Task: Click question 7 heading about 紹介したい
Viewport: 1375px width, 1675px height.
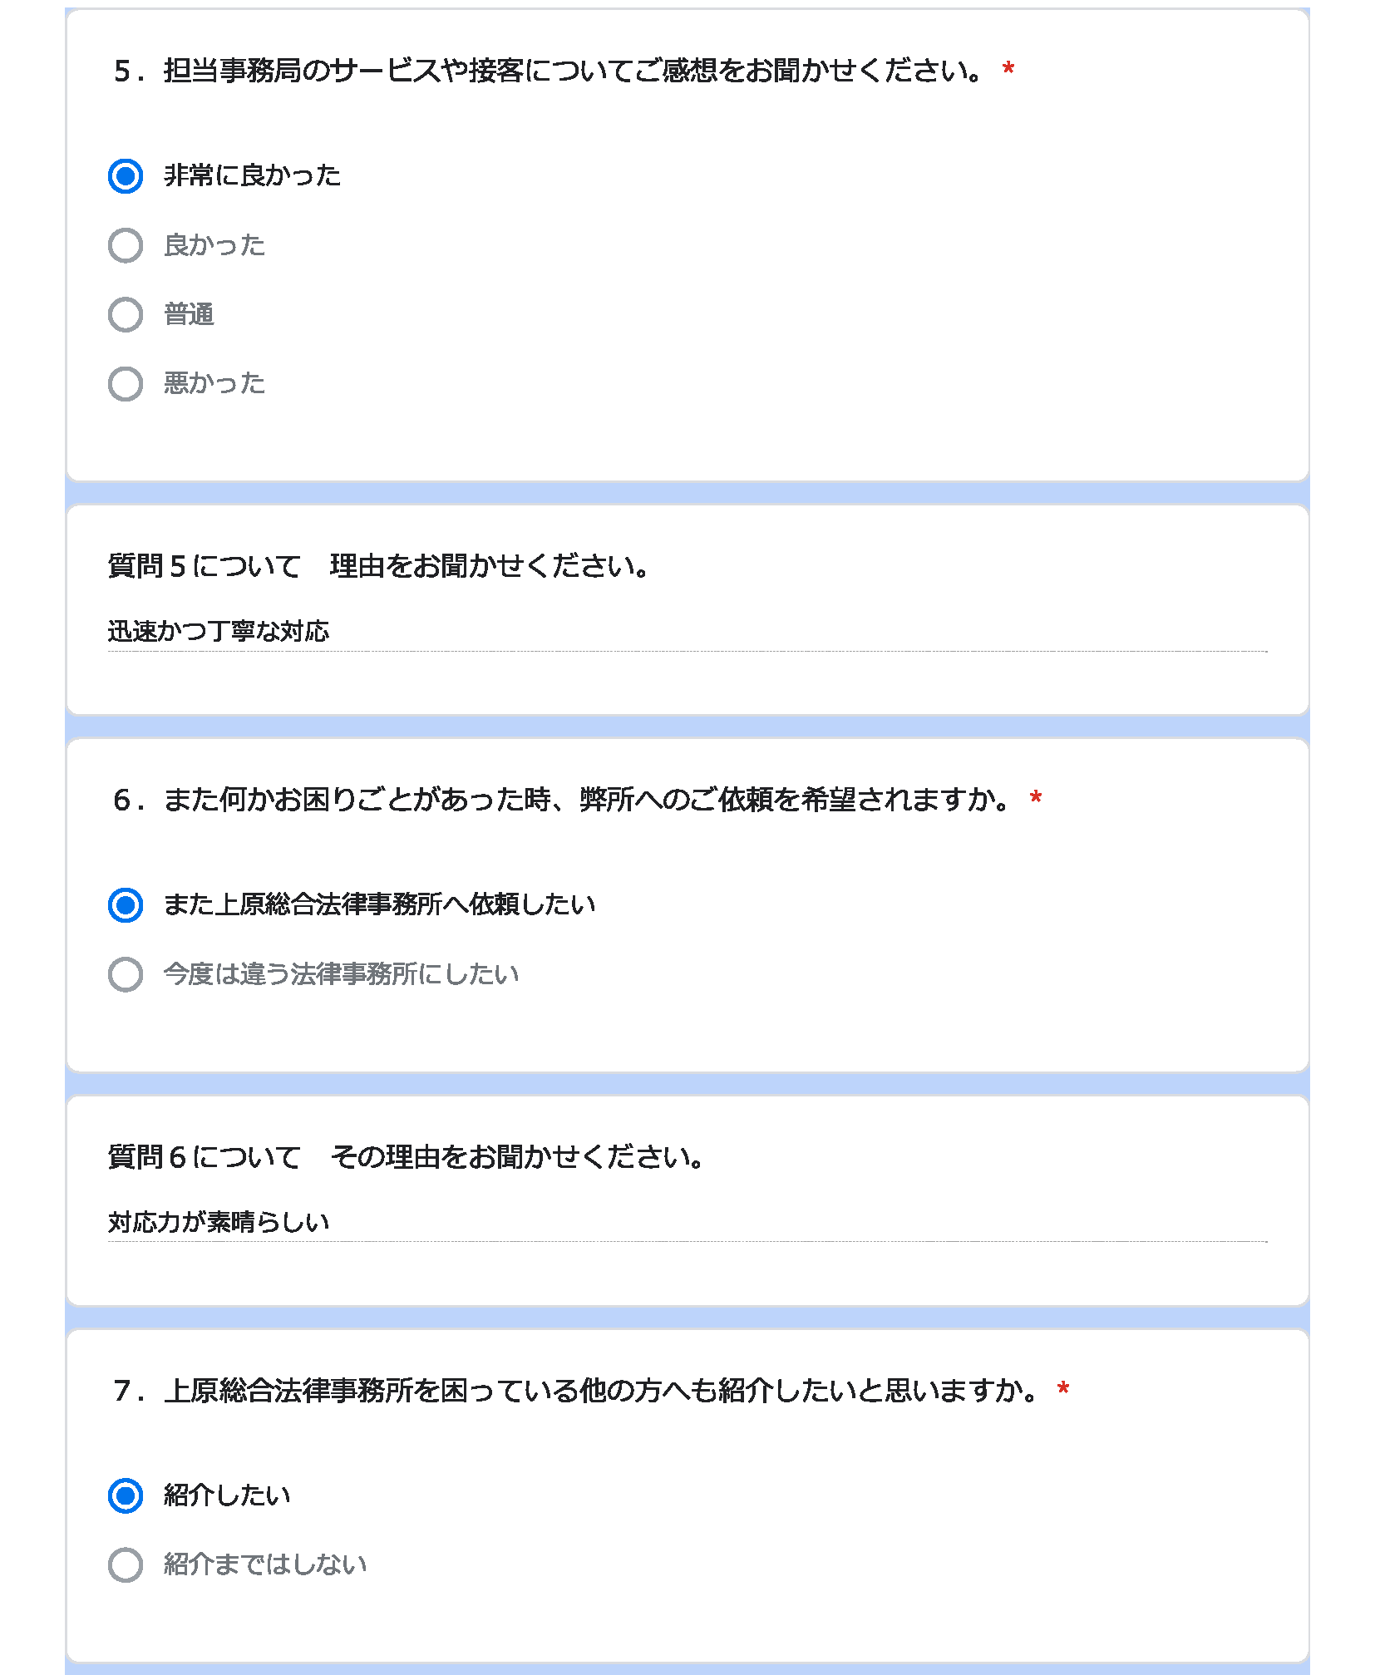Action: (576, 1391)
